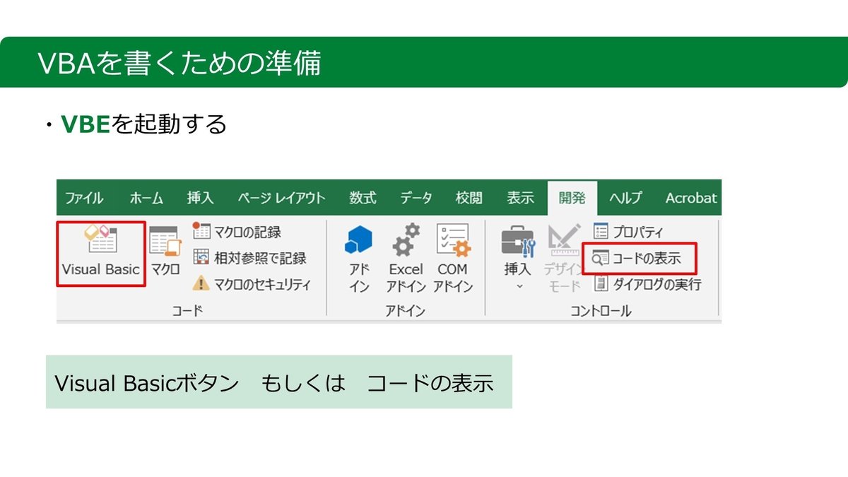The image size is (848, 477).
Task: Open the 挿入 ribbon tab
Action: [x=200, y=198]
